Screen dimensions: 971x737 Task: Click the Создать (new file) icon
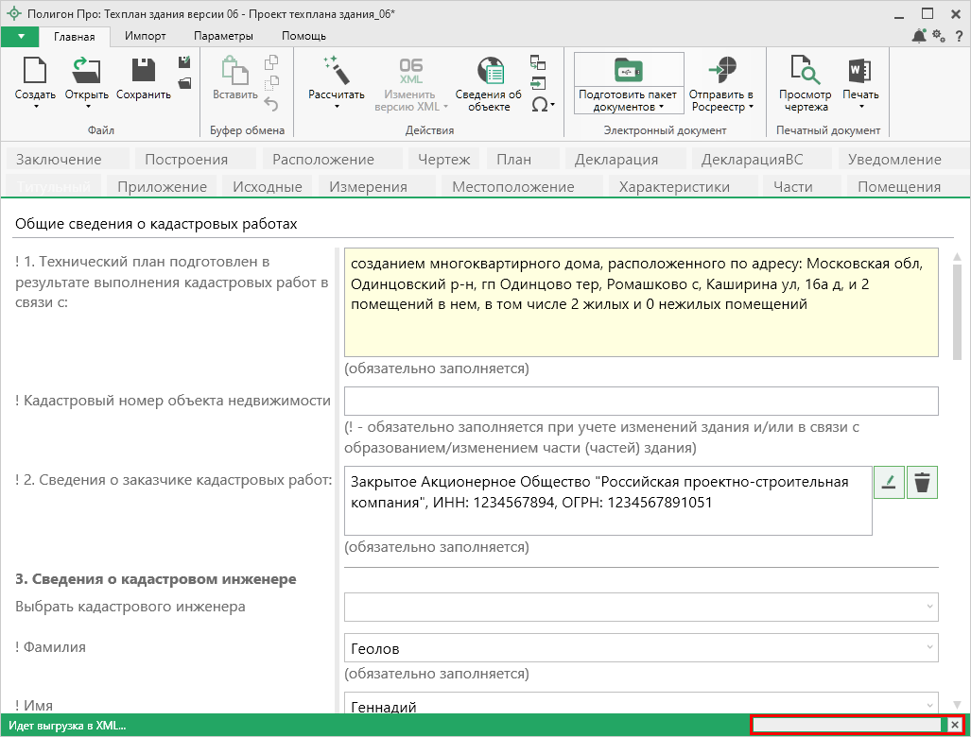click(35, 72)
